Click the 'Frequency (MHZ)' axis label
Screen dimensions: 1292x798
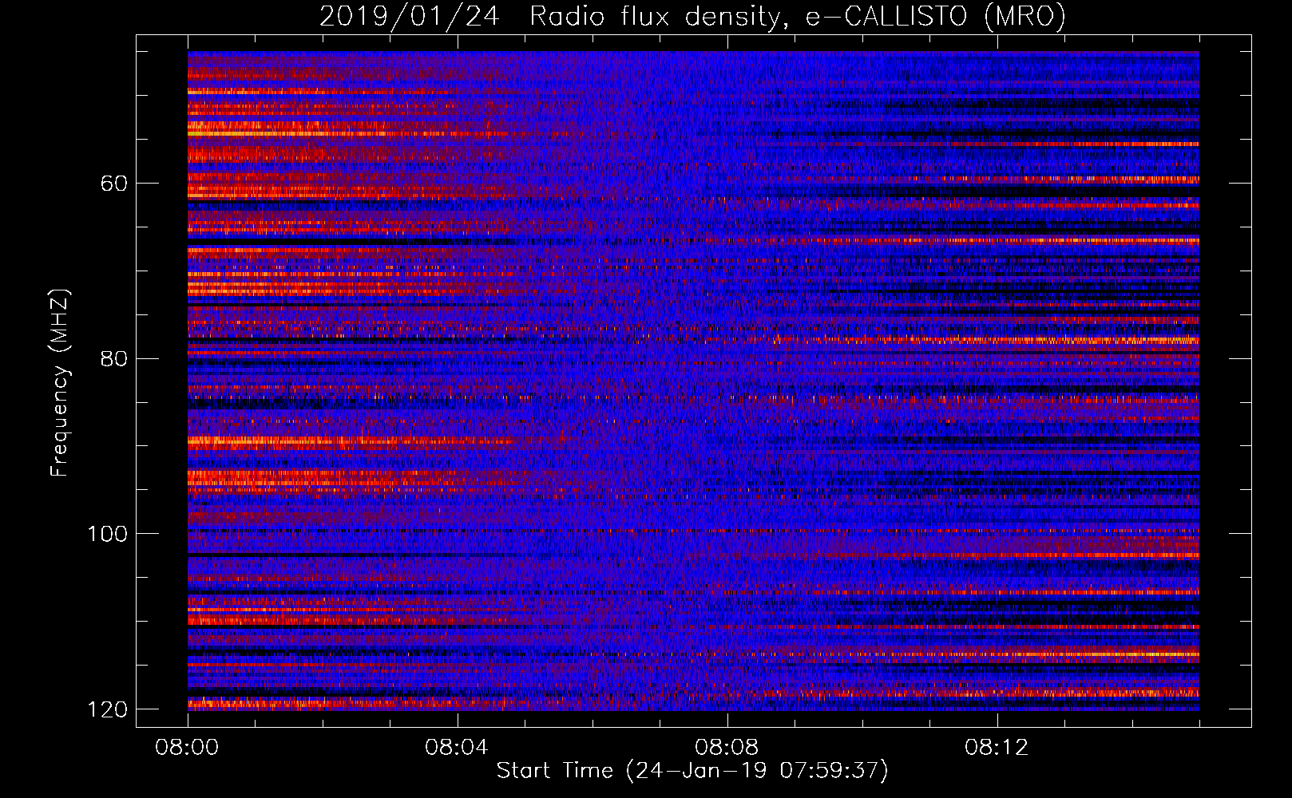click(x=60, y=383)
